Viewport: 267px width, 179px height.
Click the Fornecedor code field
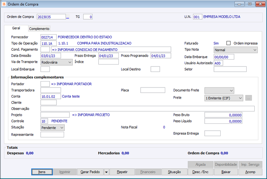pos(48,37)
